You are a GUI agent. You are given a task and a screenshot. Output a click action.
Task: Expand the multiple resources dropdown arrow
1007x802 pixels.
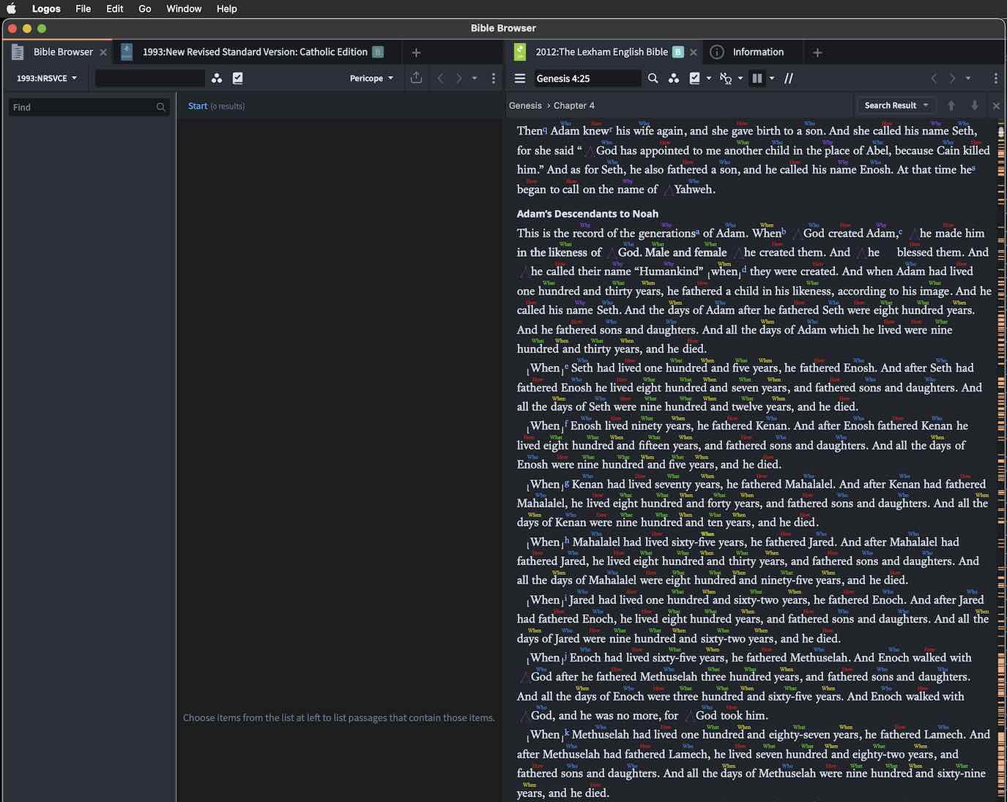(772, 78)
